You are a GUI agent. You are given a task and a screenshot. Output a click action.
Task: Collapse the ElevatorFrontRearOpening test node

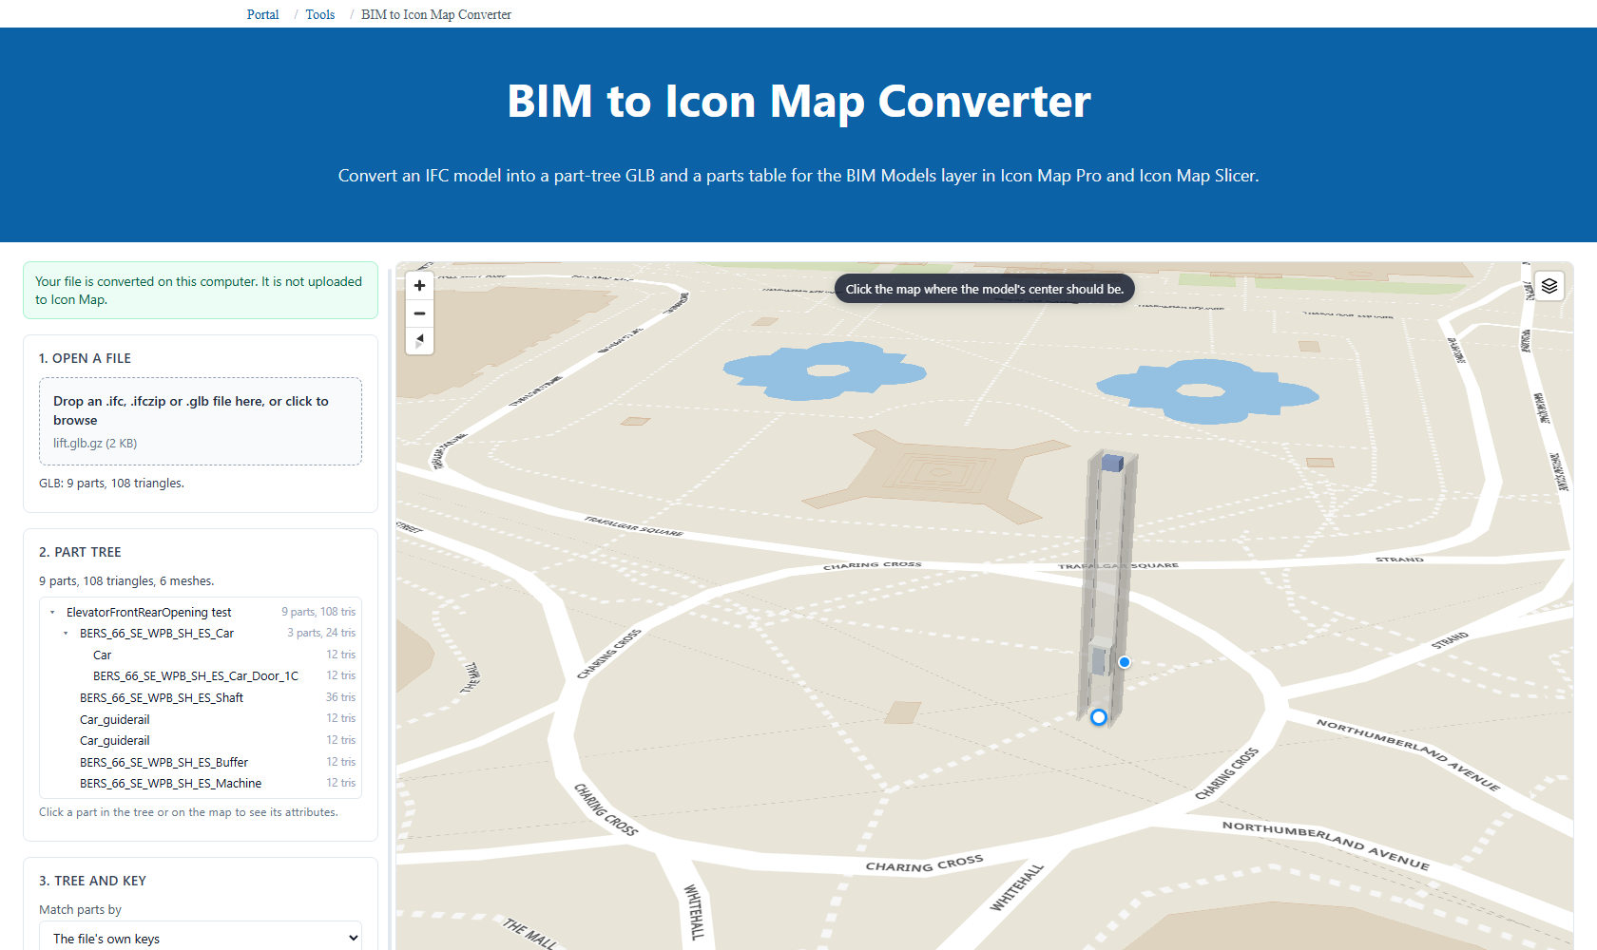52,613
